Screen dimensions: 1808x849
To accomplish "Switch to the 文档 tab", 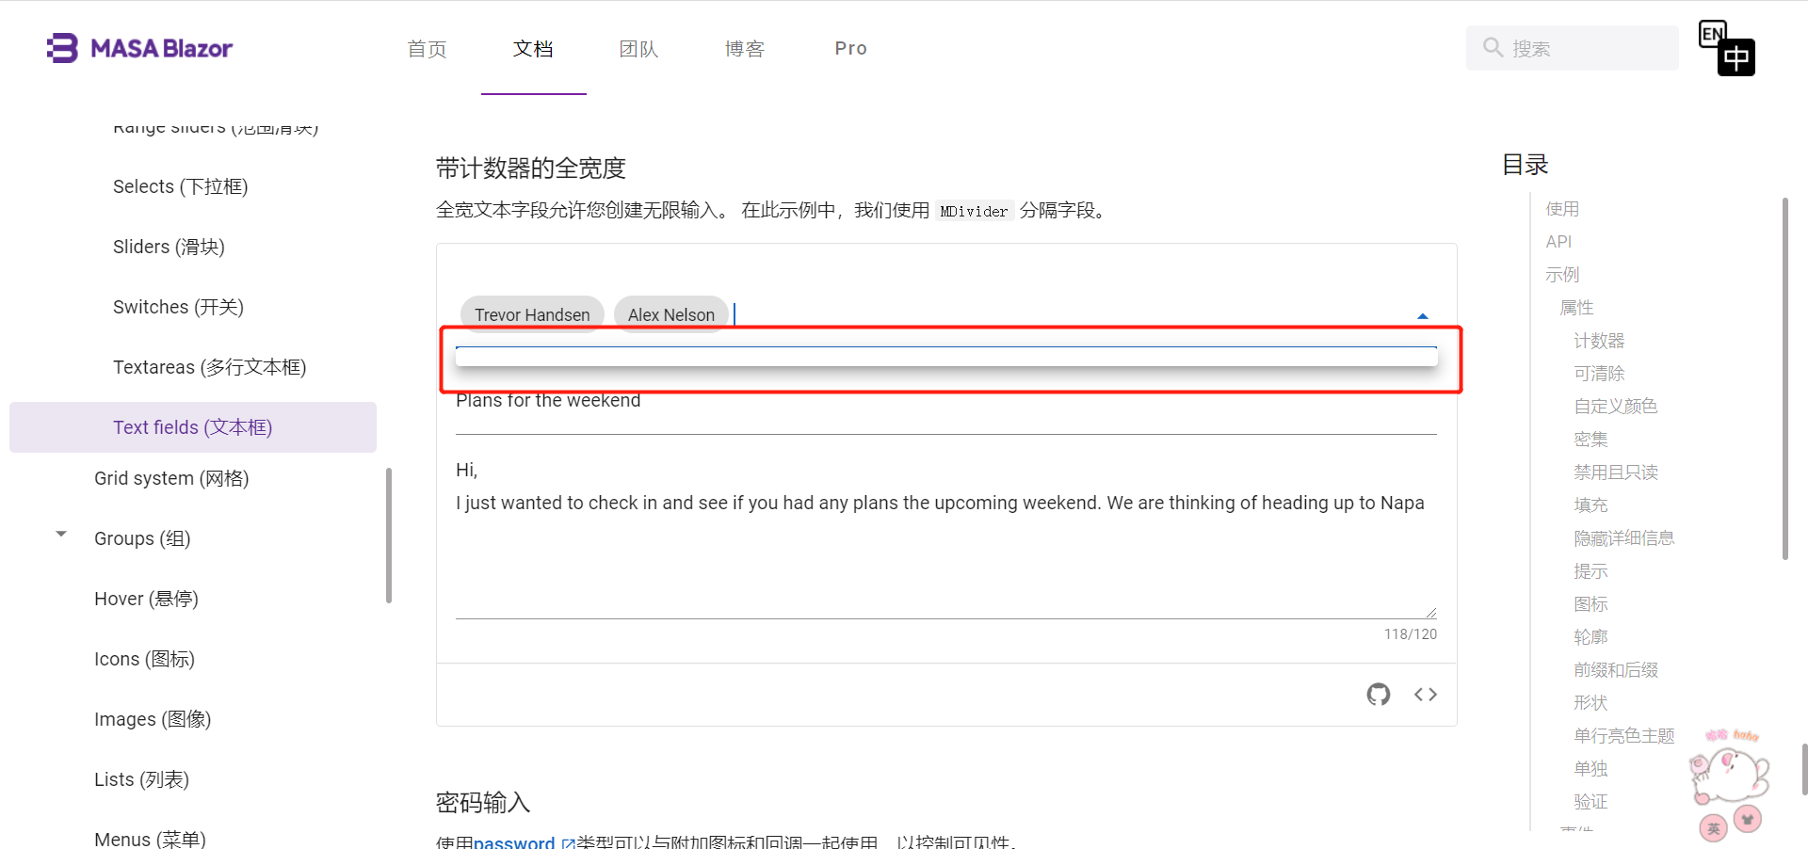I will 533,48.
